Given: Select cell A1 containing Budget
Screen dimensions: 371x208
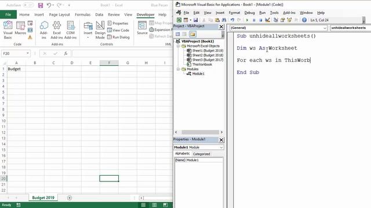Looking at the screenshot, I should (16, 69).
